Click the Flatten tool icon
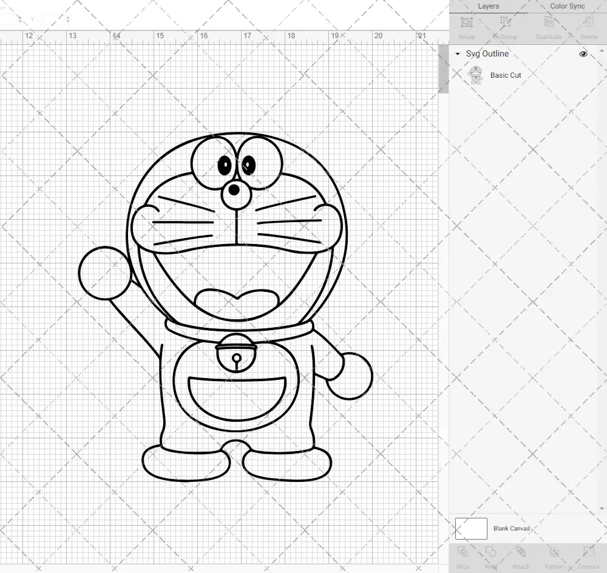The height and width of the screenshot is (573, 607). pyautogui.click(x=554, y=551)
